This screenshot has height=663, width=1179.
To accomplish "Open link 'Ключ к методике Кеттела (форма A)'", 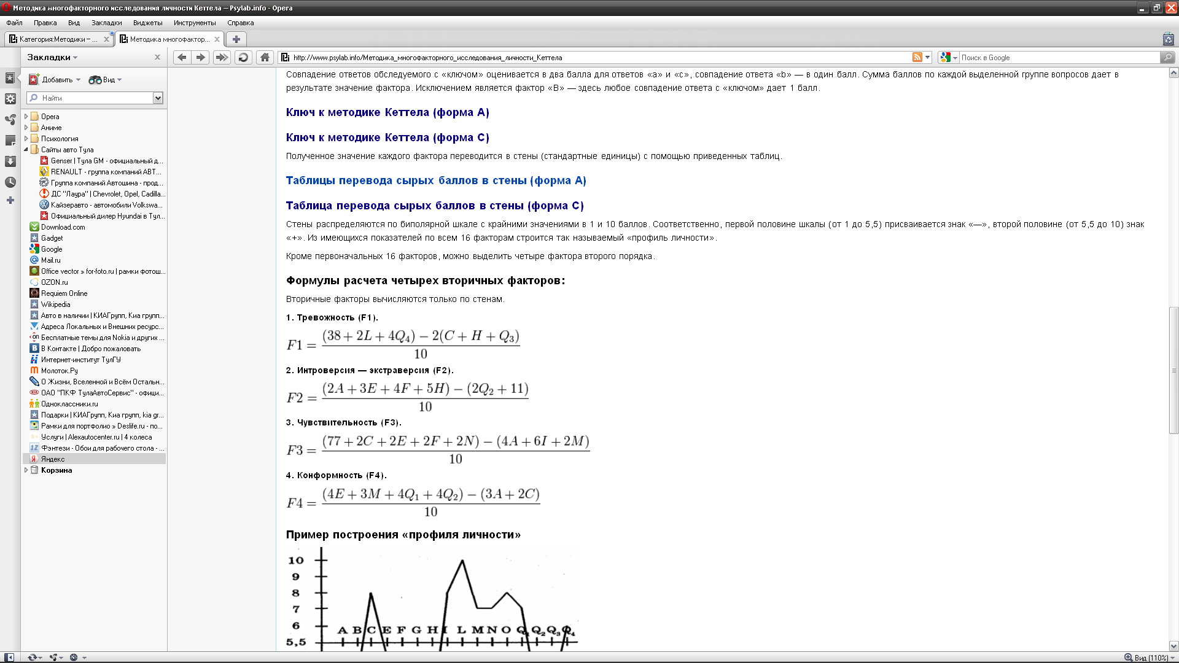I will (387, 112).
